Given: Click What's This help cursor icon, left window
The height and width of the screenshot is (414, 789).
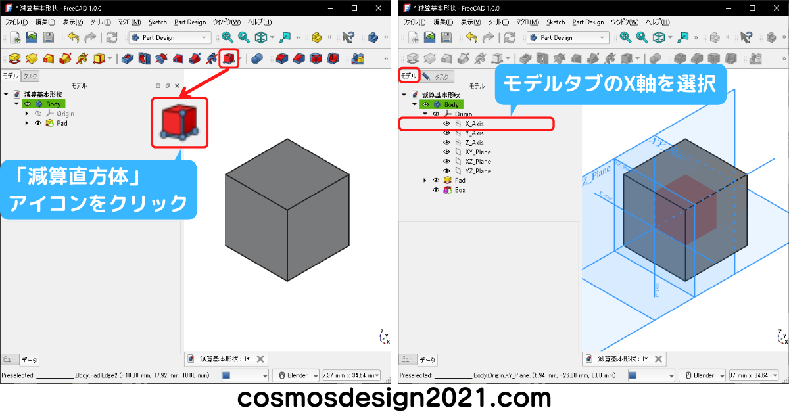Looking at the screenshot, I should point(349,37).
